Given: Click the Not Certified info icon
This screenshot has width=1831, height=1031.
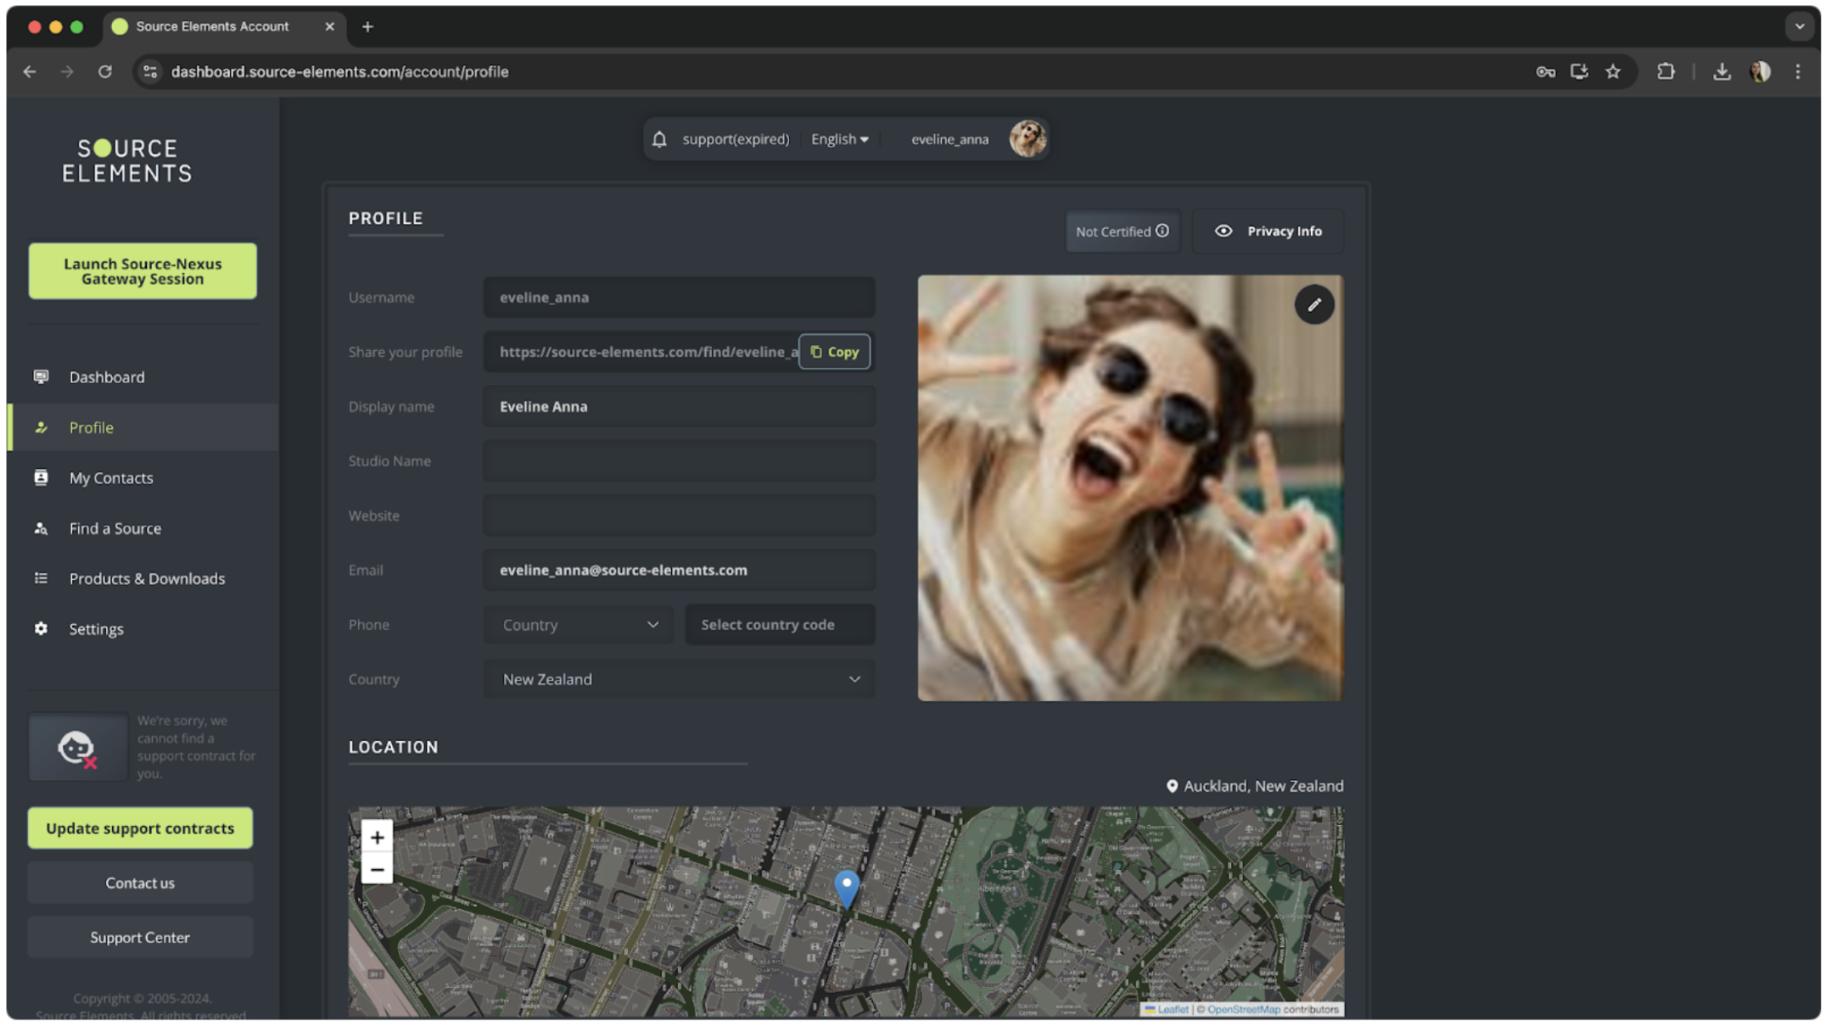Looking at the screenshot, I should (1162, 231).
